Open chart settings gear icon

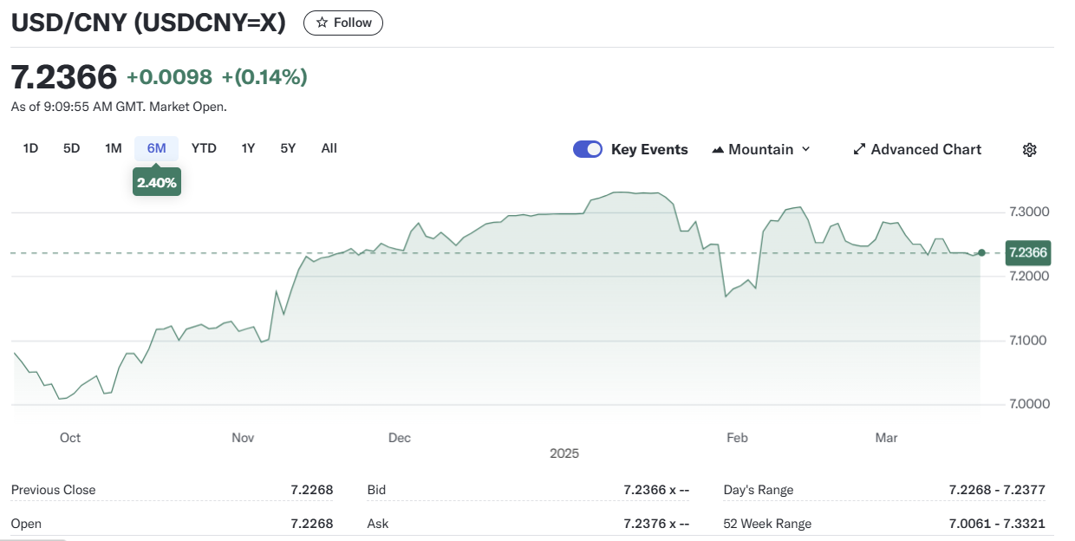click(x=1029, y=150)
